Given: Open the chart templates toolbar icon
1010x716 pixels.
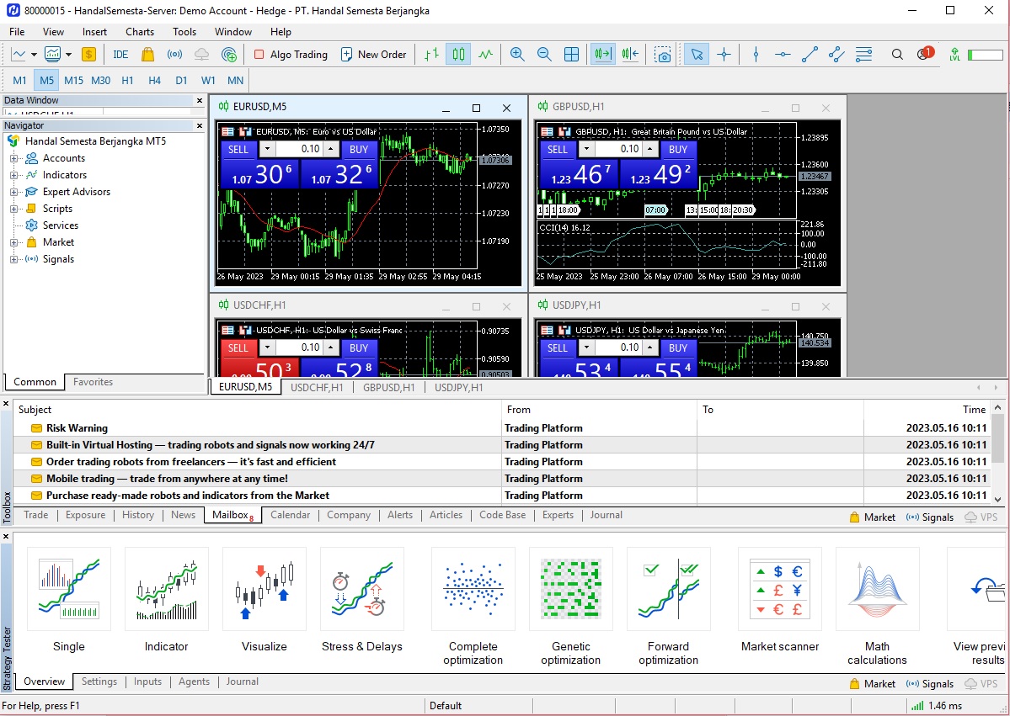Looking at the screenshot, I should click(52, 55).
